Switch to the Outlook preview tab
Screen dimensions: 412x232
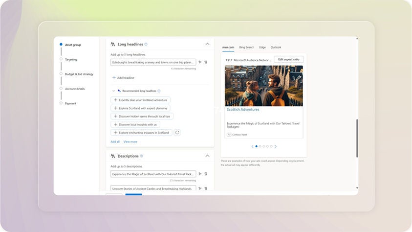[276, 47]
